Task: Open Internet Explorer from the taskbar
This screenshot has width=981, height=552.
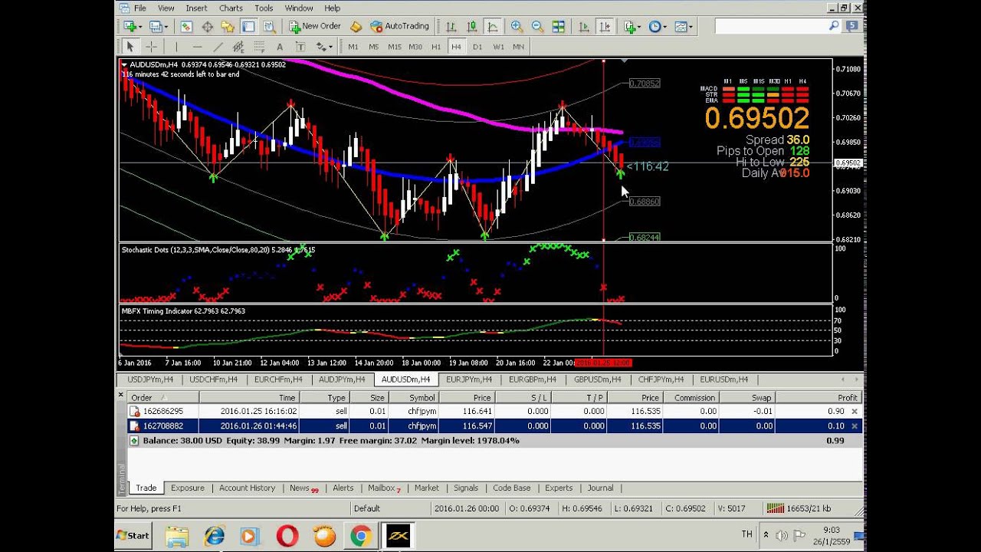Action: (x=214, y=535)
